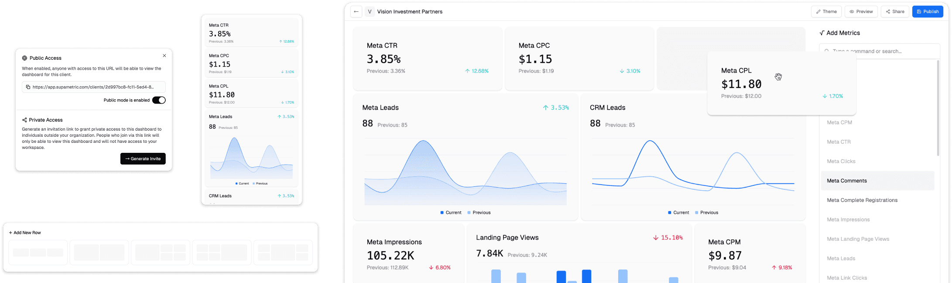Click the globe icon beside Public Access
The height and width of the screenshot is (283, 952).
24,58
